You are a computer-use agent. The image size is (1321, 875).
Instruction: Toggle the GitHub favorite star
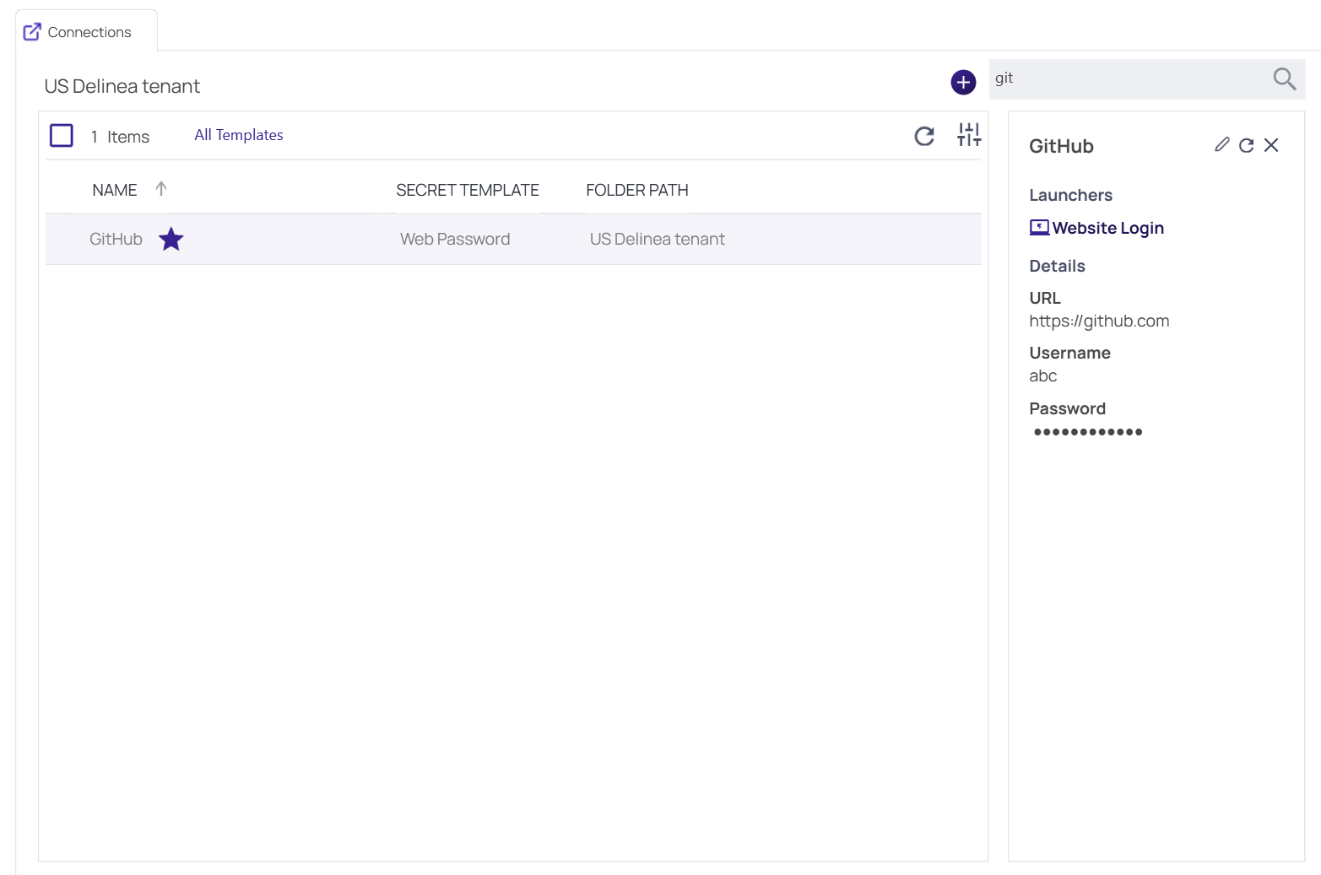click(x=171, y=239)
